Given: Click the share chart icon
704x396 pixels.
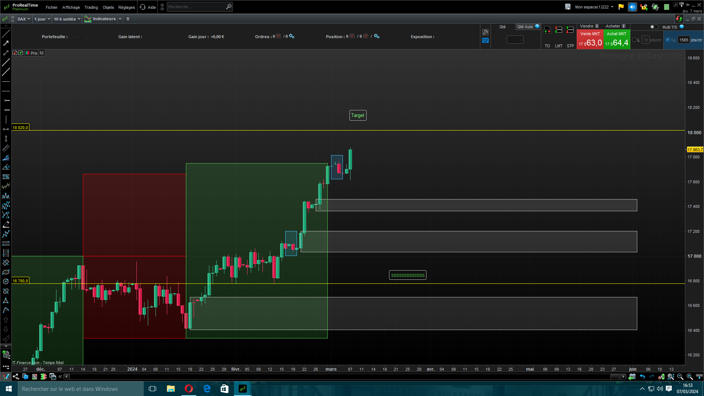Looking at the screenshot, I should (16, 377).
